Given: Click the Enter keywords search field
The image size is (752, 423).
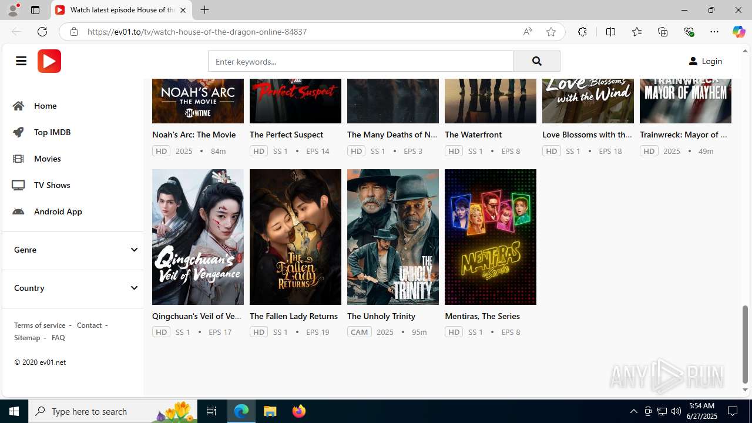Looking at the screenshot, I should (361, 61).
